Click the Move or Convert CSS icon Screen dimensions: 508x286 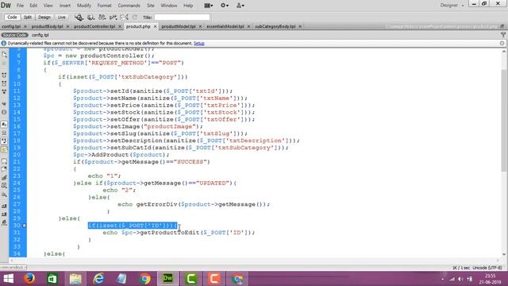point(4,194)
